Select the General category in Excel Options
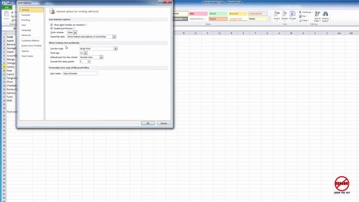 pyautogui.click(x=31, y=10)
